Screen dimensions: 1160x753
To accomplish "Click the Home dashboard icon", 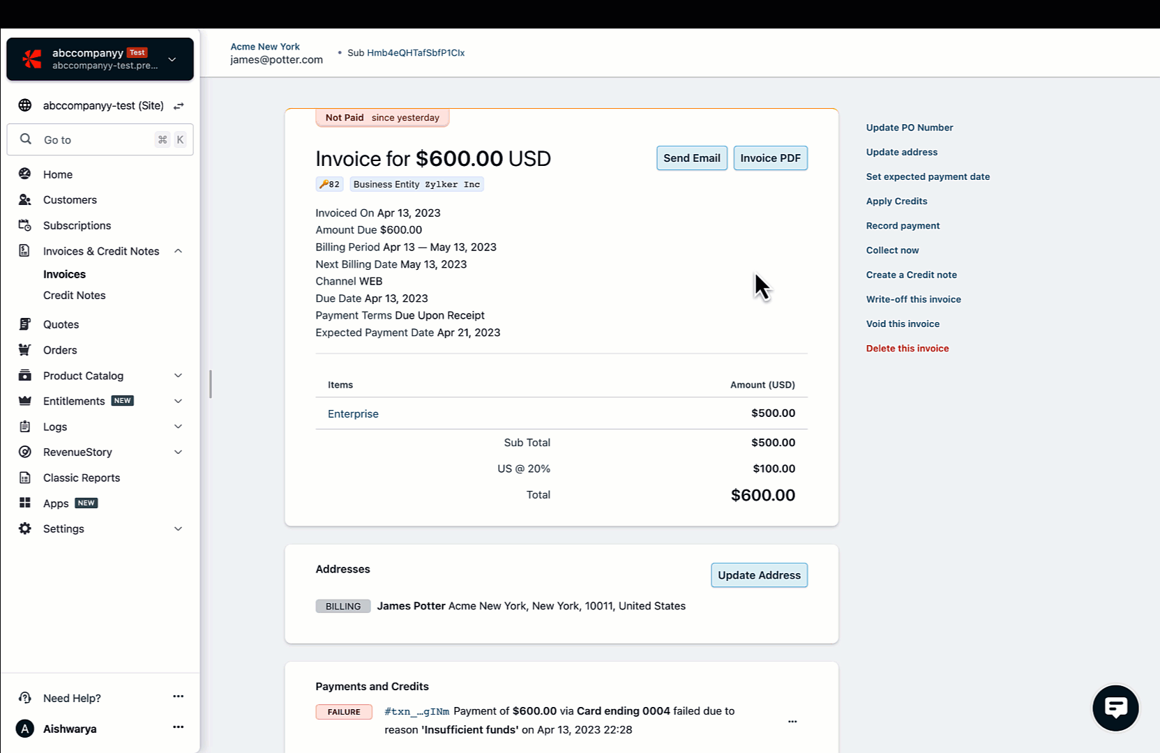I will 25,174.
